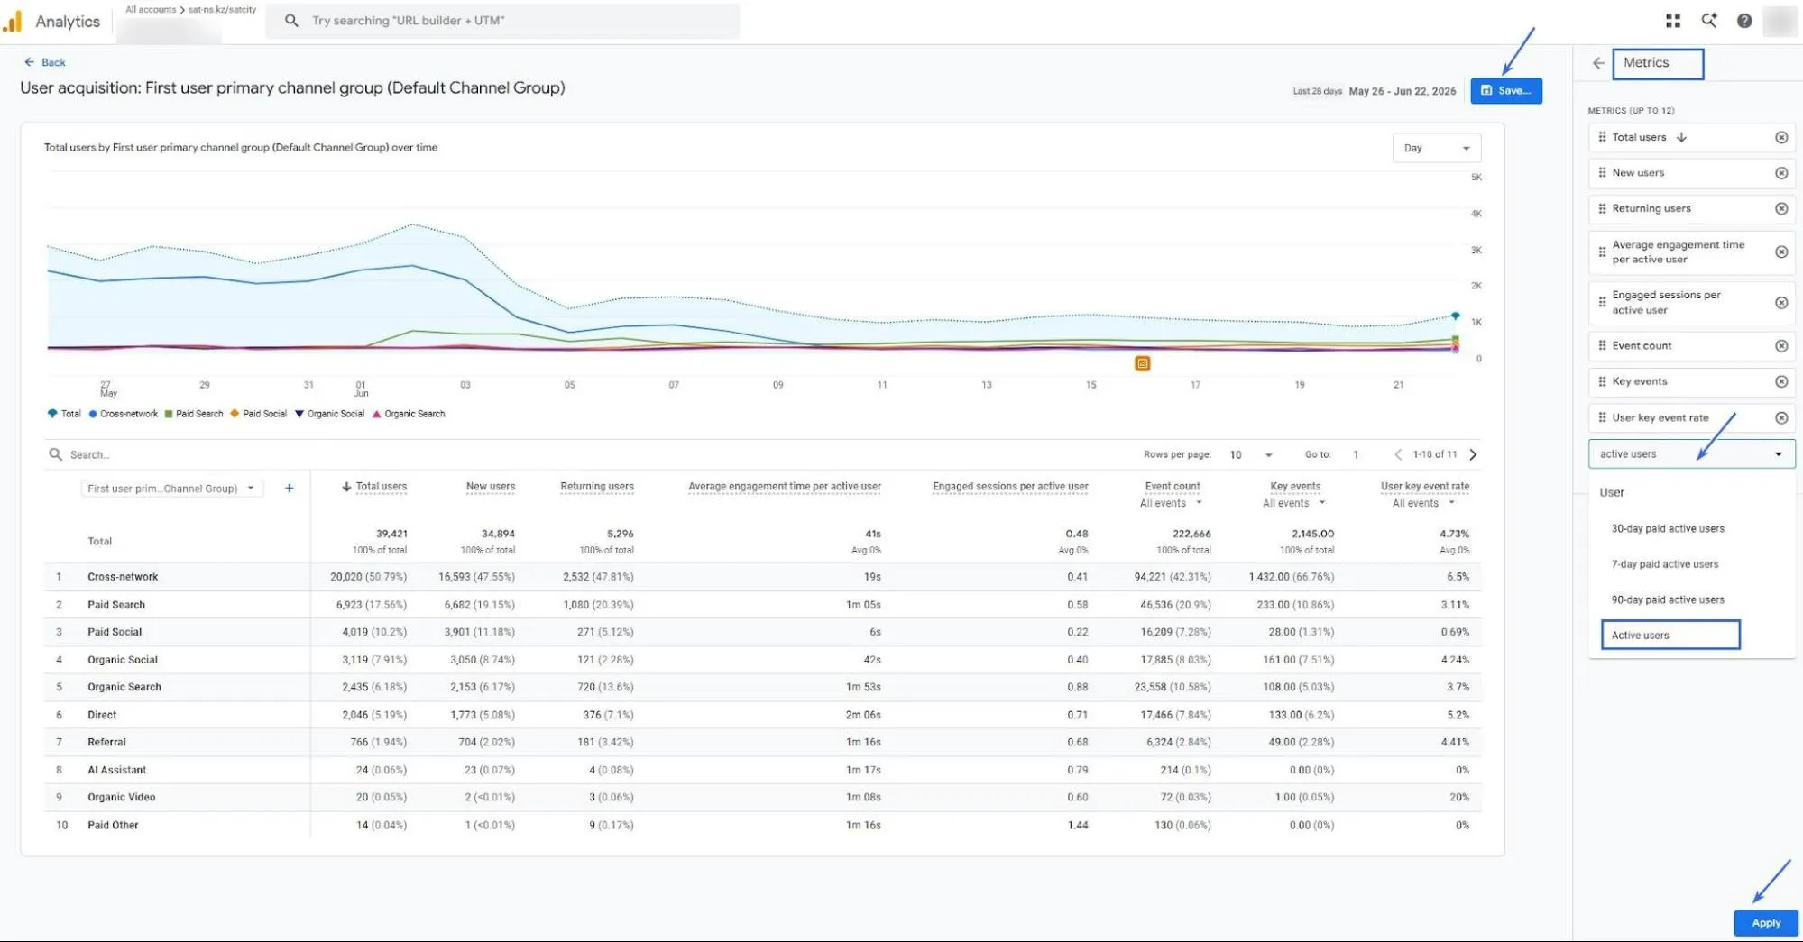
Task: Open the Day granularity dropdown
Action: [x=1437, y=148]
